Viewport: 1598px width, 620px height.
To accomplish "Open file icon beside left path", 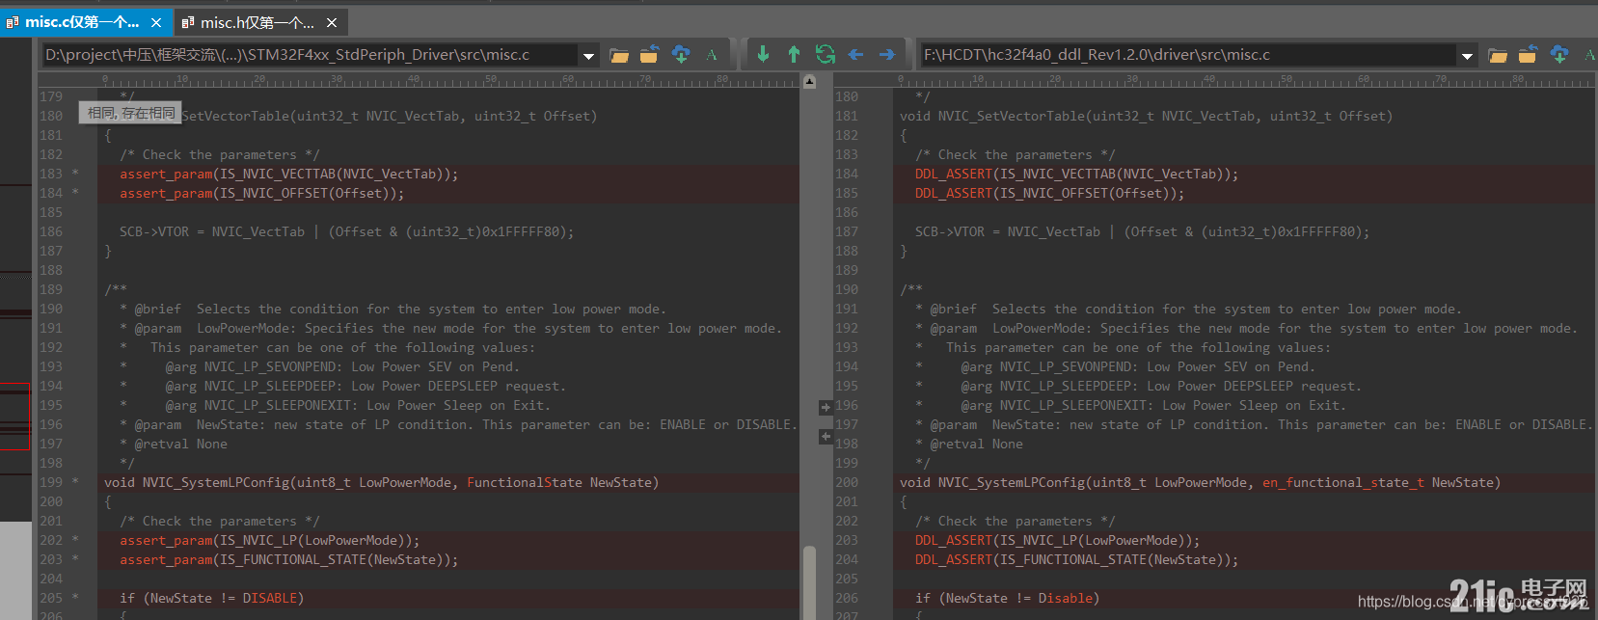I will (x=619, y=55).
